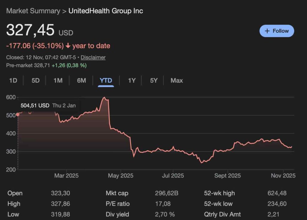
Task: Select the YTD time range tab
Action: pos(106,80)
